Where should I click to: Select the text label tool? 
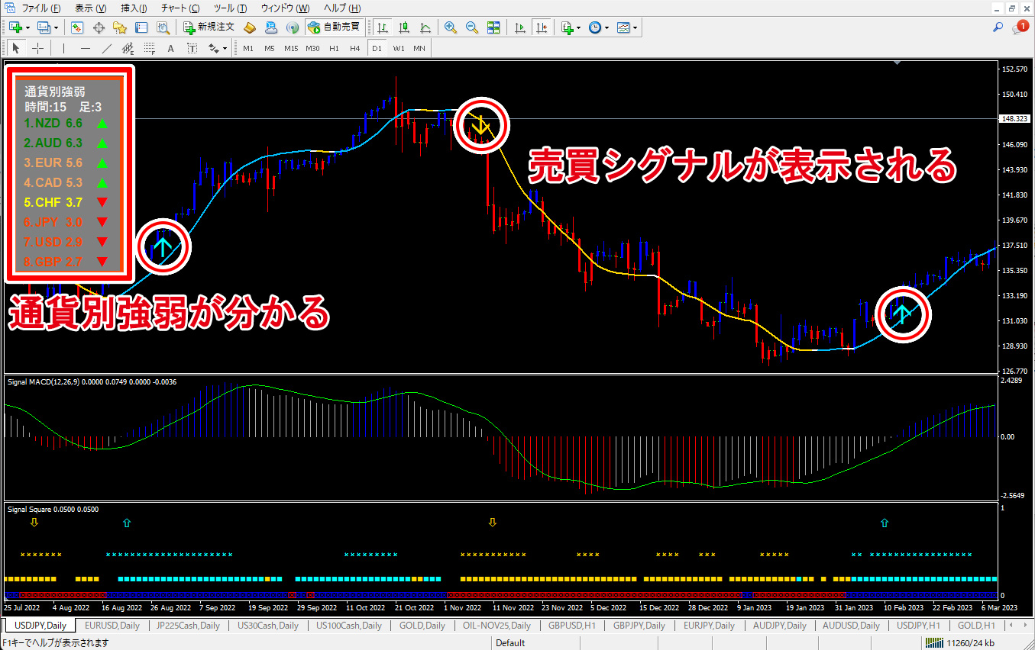170,48
